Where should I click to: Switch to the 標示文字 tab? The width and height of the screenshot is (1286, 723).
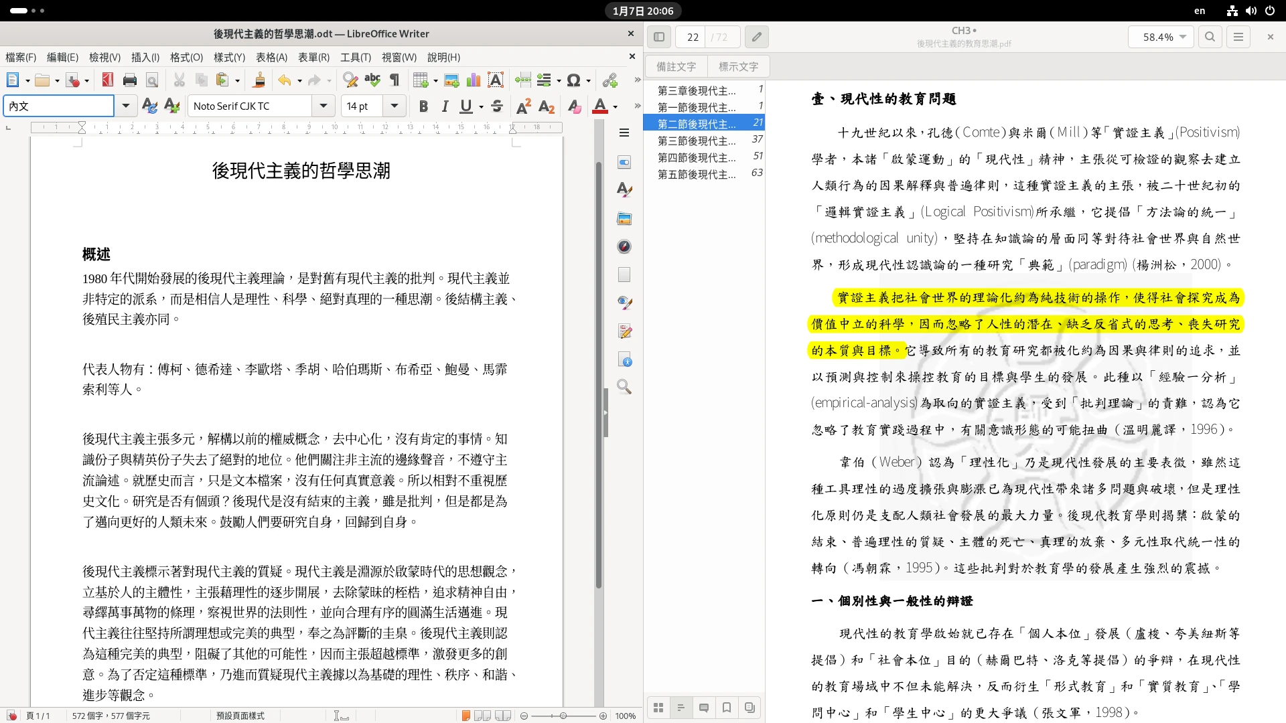(x=738, y=66)
